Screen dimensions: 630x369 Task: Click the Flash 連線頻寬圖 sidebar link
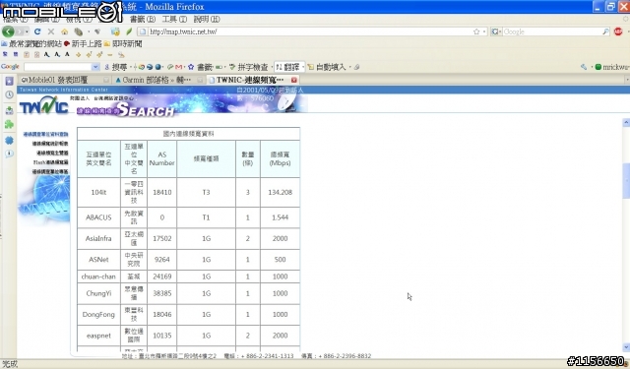(50, 162)
